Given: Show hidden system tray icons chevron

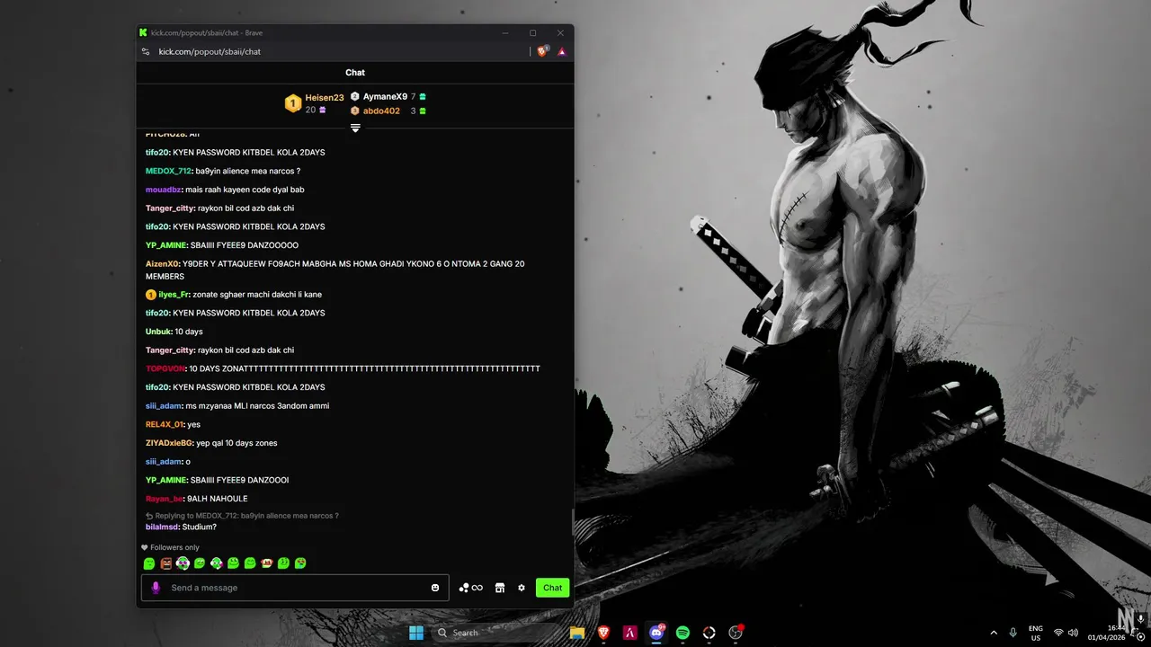Looking at the screenshot, I should pos(994,633).
